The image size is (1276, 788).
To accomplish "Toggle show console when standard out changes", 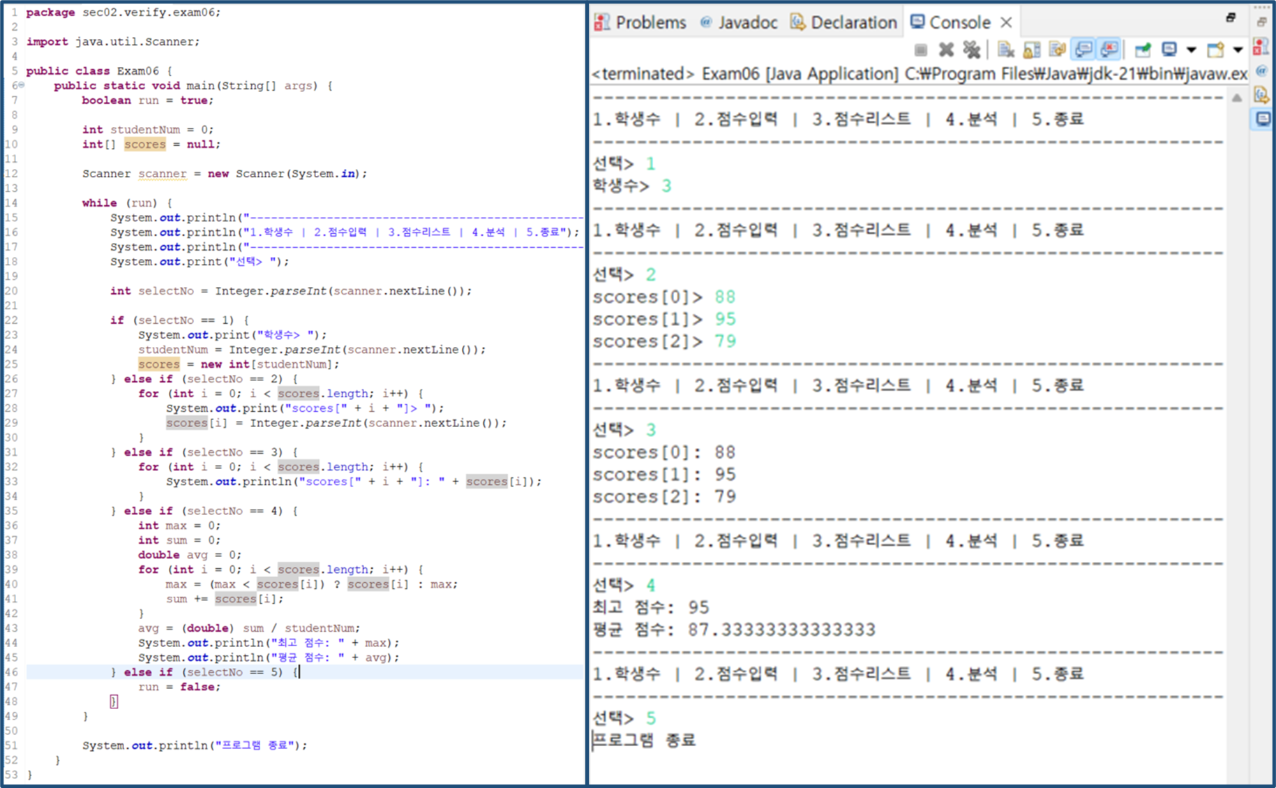I will [1083, 50].
